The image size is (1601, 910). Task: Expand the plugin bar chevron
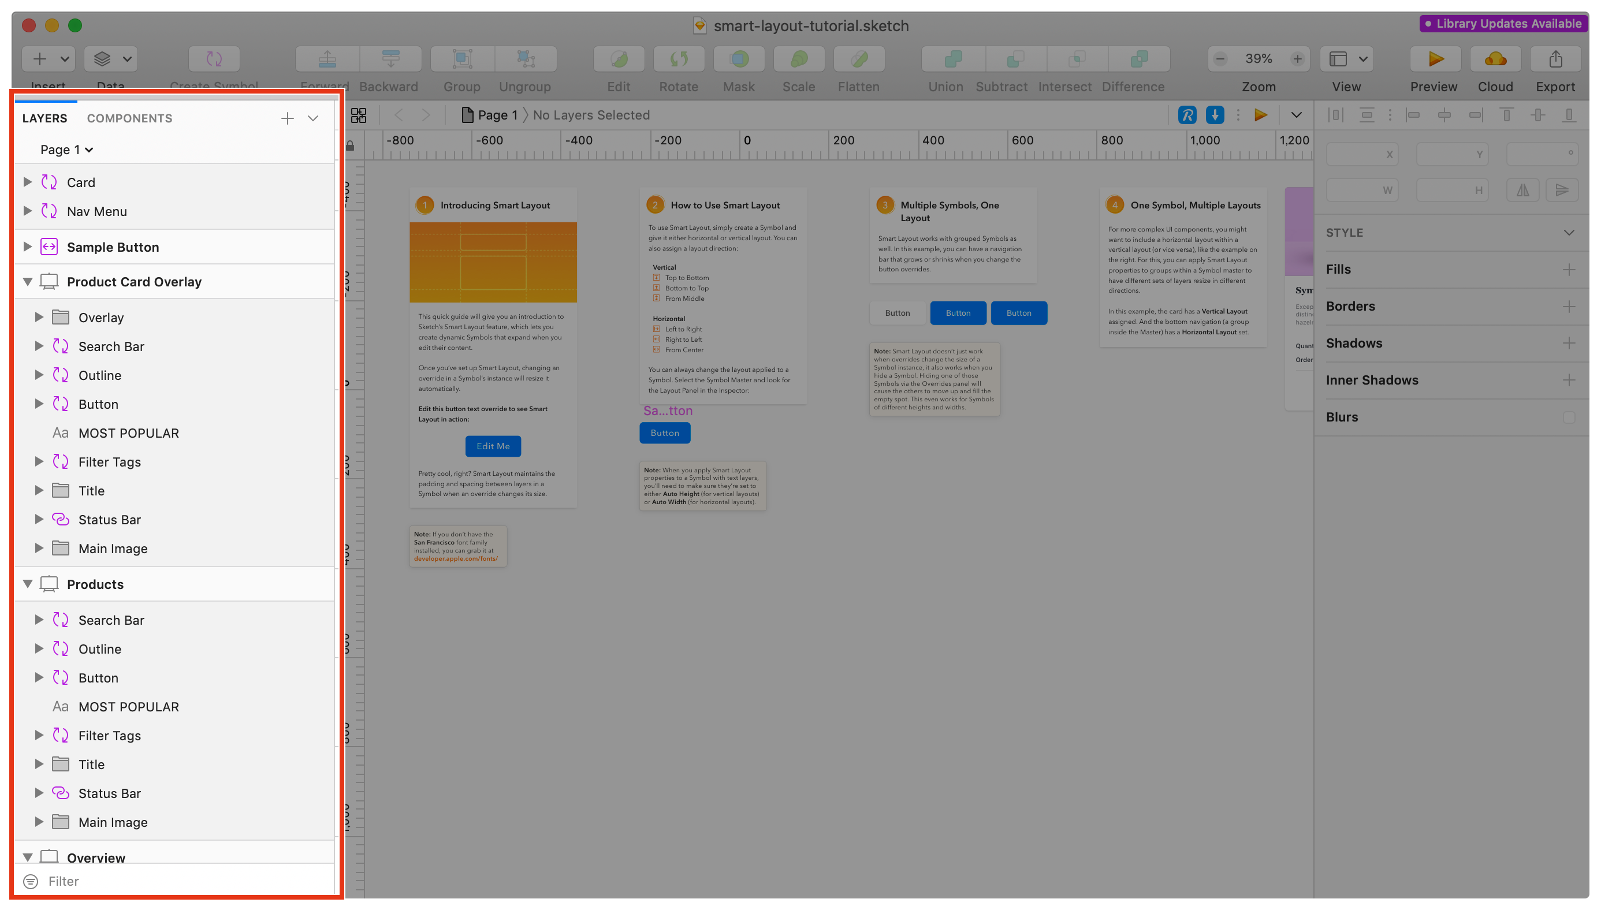click(x=1297, y=115)
